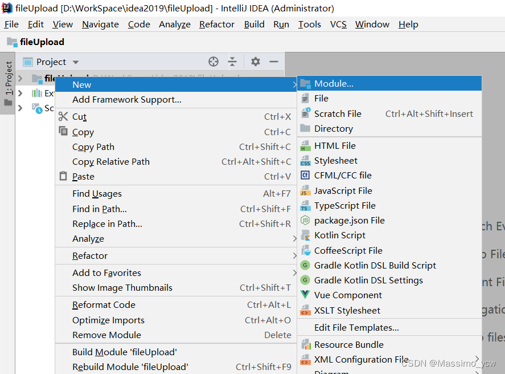Viewport: 505px width, 374px height.
Task: Select Add Framework Support entry
Action: (x=176, y=100)
